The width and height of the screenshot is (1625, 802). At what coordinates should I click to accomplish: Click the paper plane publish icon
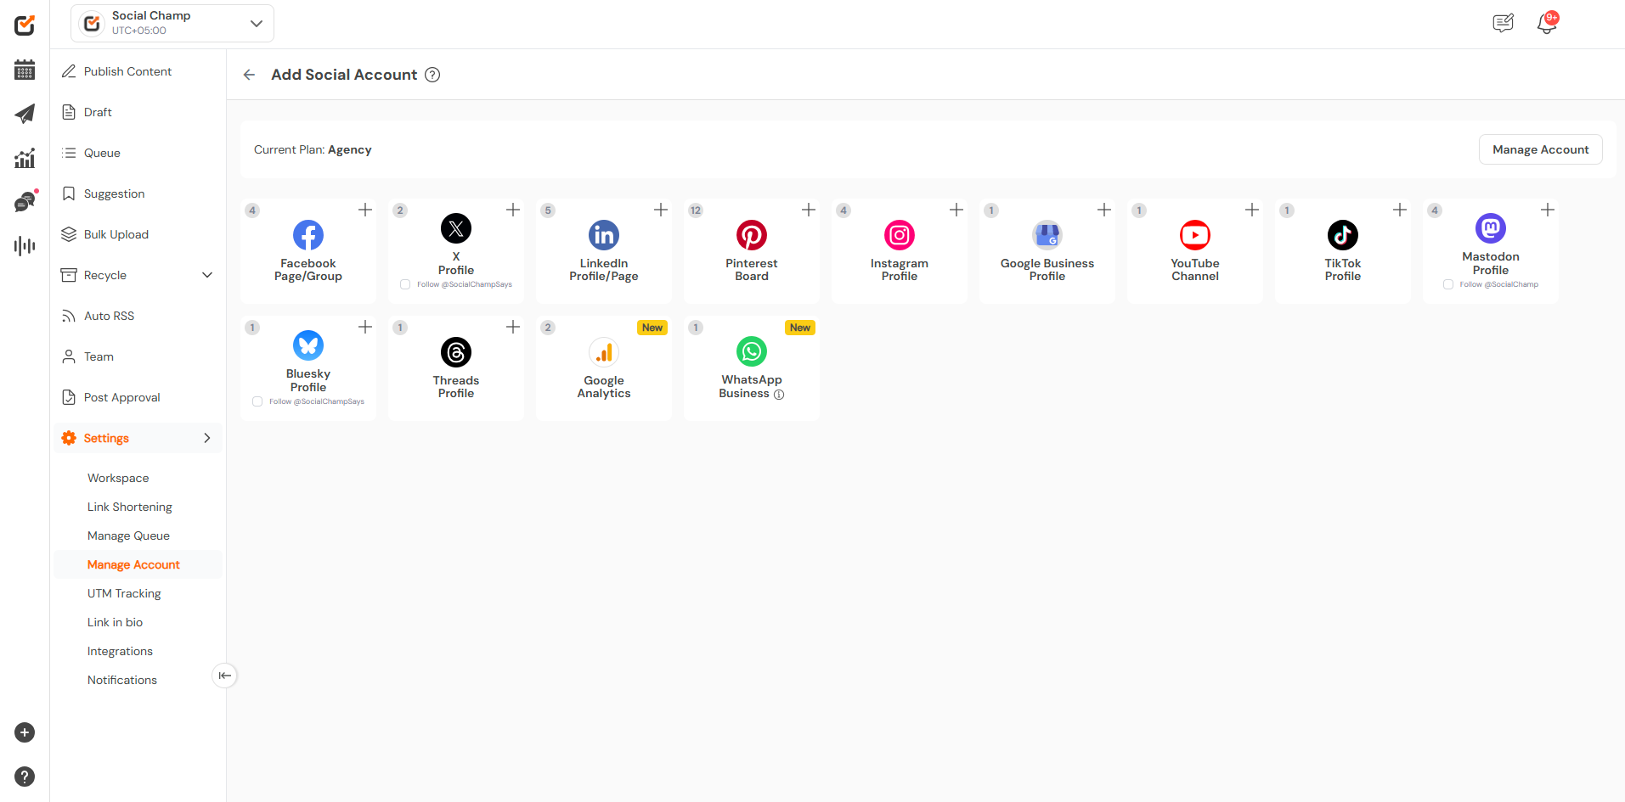click(x=25, y=114)
